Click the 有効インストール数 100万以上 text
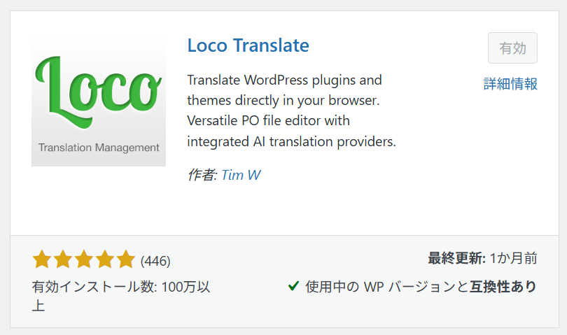 [x=120, y=287]
